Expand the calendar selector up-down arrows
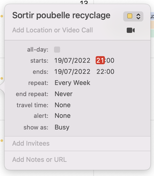Image resolution: width=154 pixels, height=176 pixels. (138, 16)
